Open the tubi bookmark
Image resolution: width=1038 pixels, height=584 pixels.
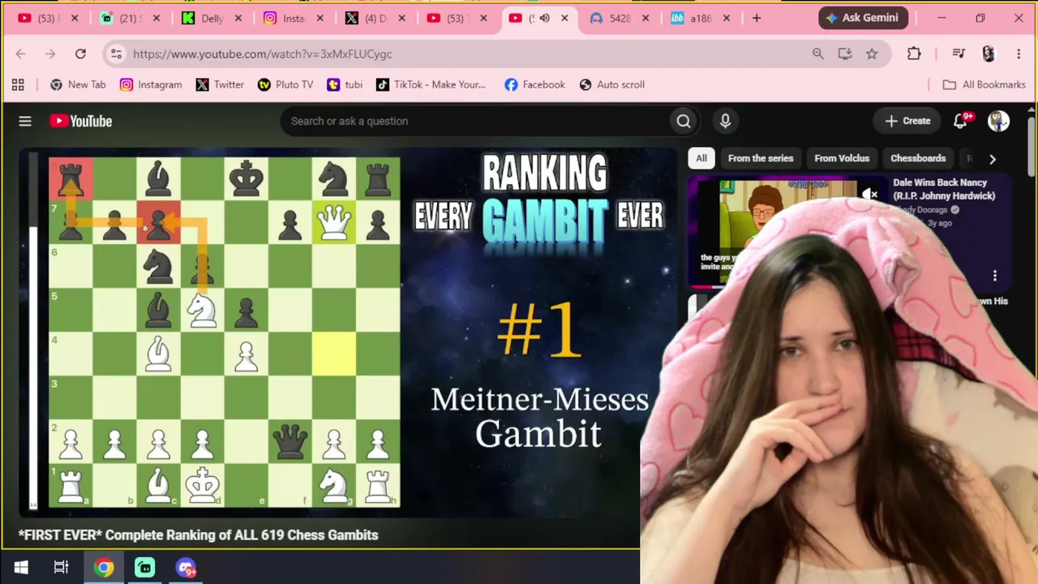click(345, 84)
